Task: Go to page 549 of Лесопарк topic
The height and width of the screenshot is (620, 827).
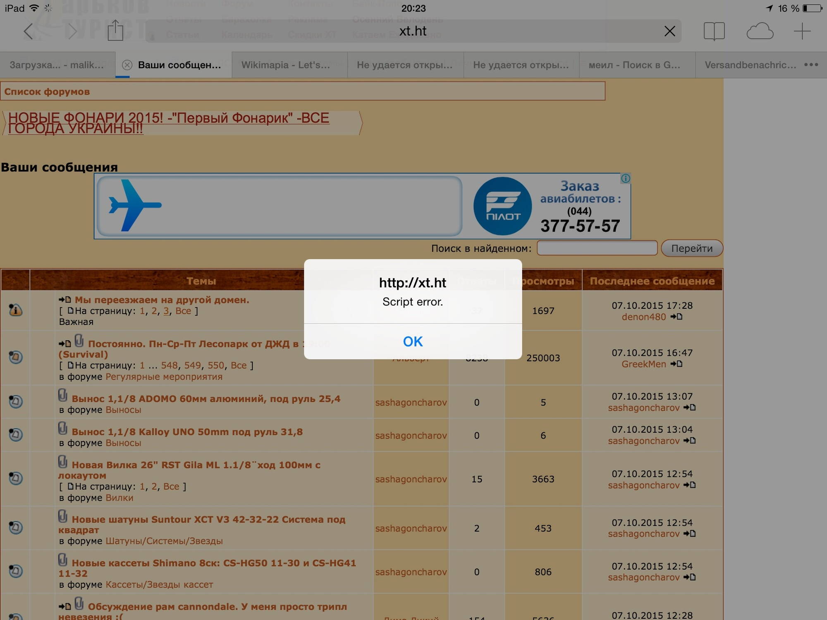Action: (x=192, y=365)
